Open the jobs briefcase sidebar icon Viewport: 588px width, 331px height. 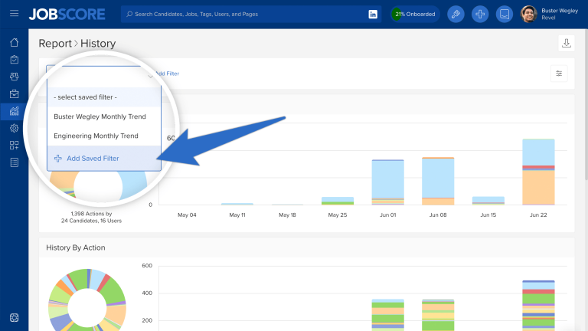[15, 93]
